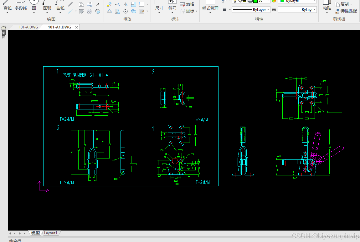Close the 101-A1.DWG tab
Image resolution: width=360 pixels, height=242 pixels.
pos(76,27)
